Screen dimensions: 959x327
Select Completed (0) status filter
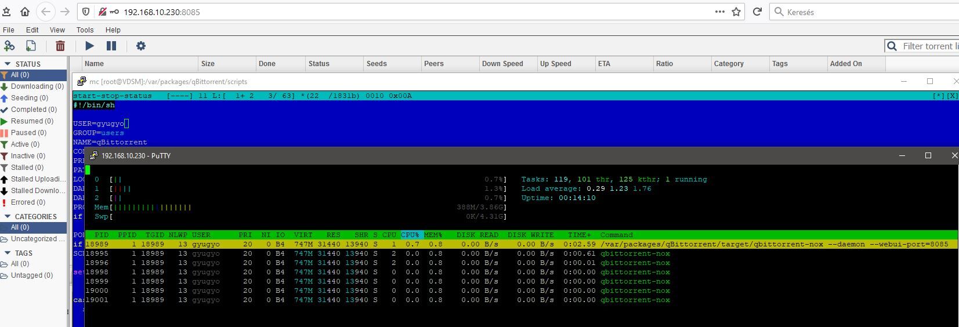[x=33, y=110]
